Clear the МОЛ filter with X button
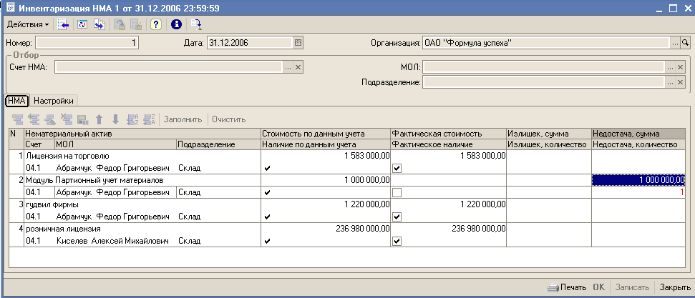This screenshot has height=298, width=695. click(x=681, y=66)
